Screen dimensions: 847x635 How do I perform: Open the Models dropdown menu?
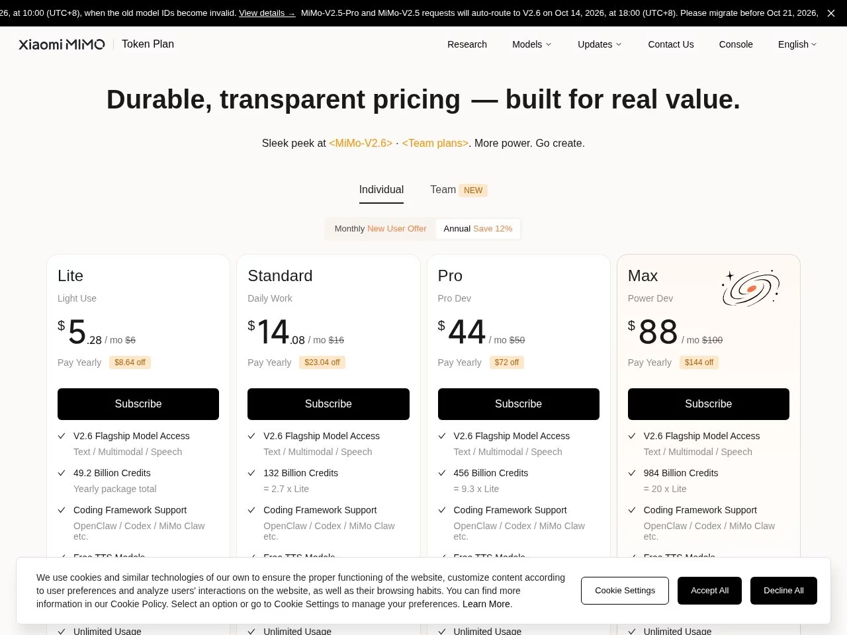coord(532,44)
